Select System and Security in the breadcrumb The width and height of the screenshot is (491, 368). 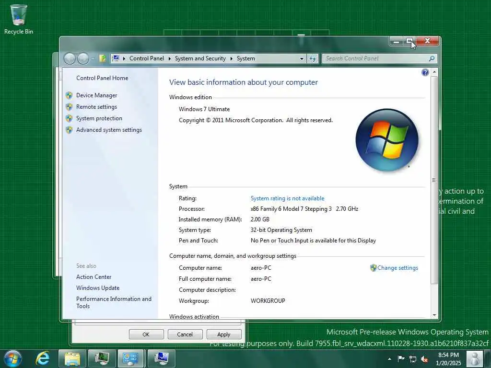point(200,58)
